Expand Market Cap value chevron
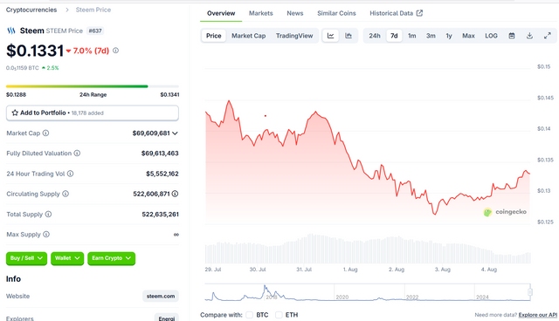Viewport: 559px width, 321px height. 175,133
